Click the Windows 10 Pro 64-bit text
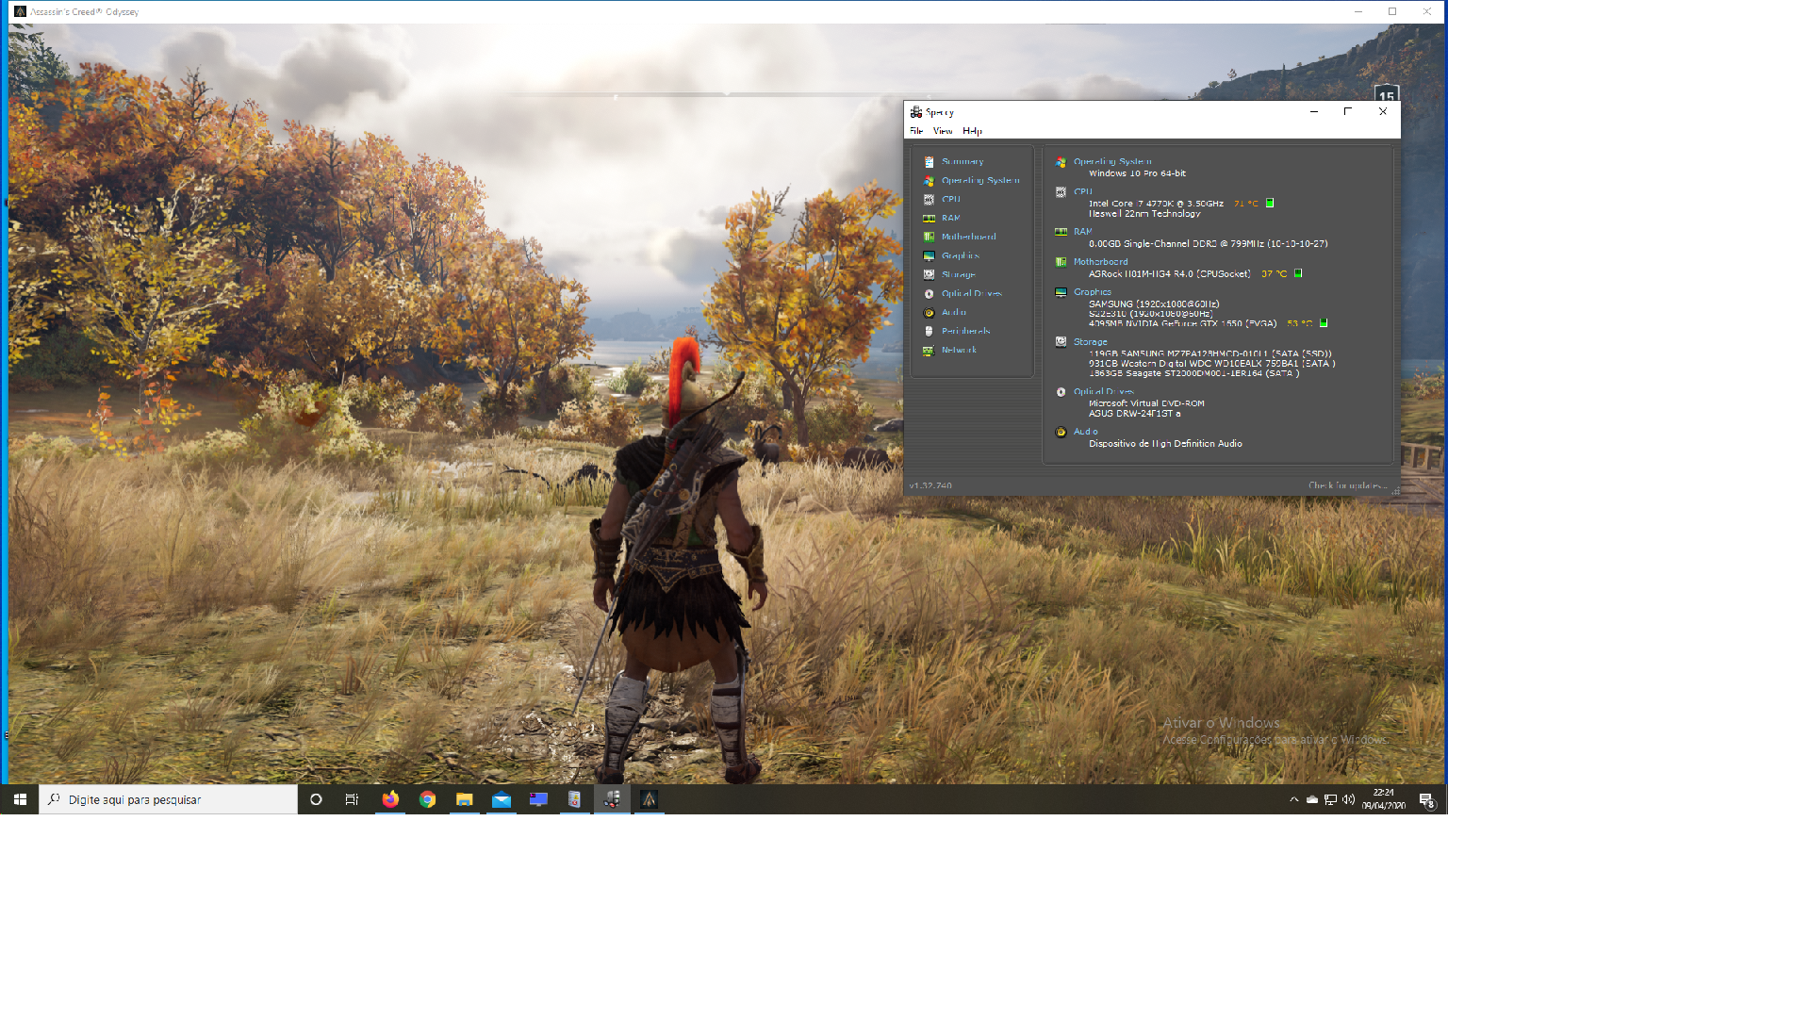1810x1018 pixels. pos(1137,173)
